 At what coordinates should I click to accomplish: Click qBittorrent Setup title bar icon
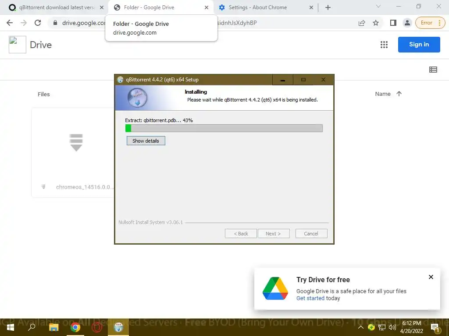120,80
